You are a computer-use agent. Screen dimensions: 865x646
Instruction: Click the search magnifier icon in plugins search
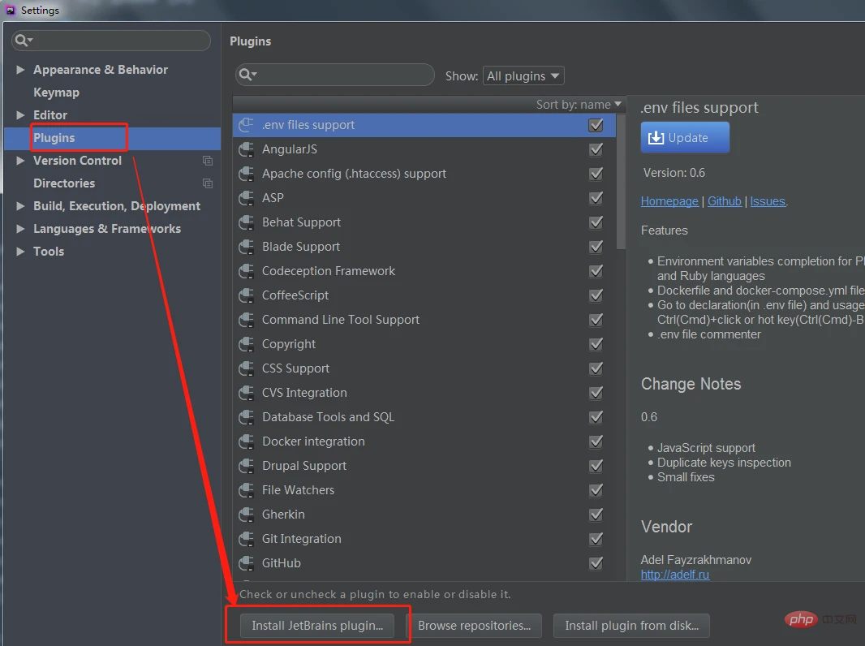point(247,75)
